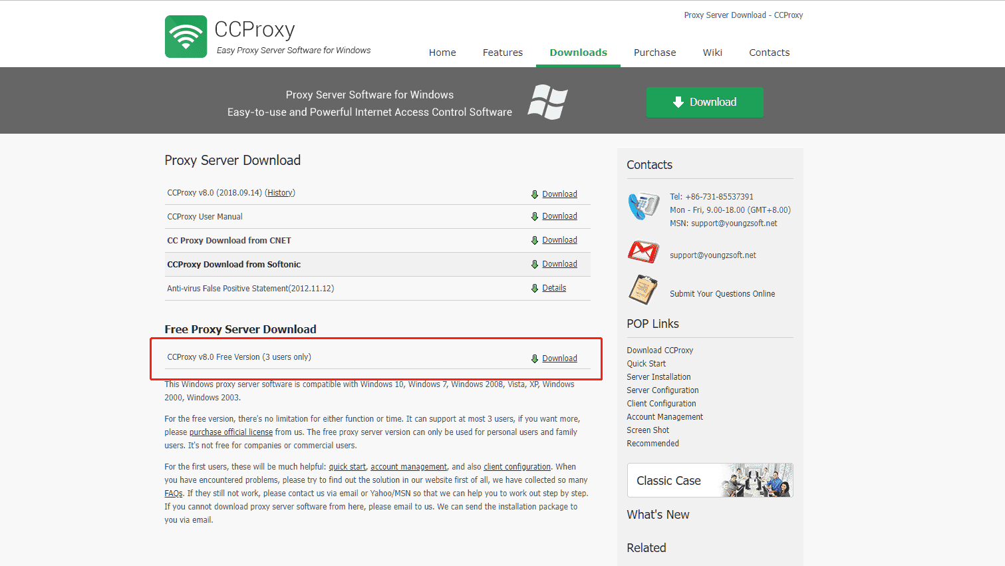
Task: Click the telephone icon under Contacts
Action: (643, 206)
